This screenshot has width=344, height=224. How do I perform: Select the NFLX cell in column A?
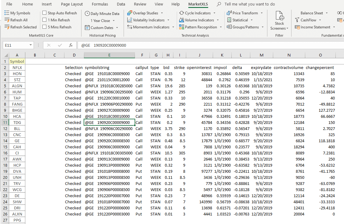pyautogui.click(x=17, y=67)
